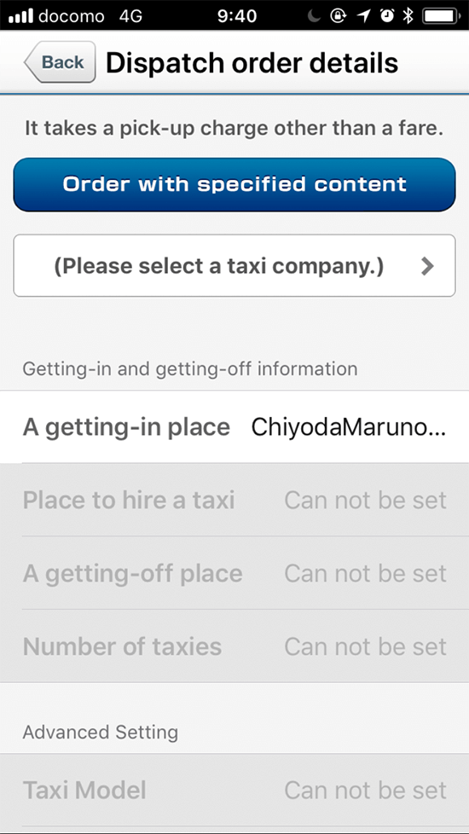469x834 pixels.
Task: Tap ChiyodaMaruno... pickup location value
Action: 349,426
